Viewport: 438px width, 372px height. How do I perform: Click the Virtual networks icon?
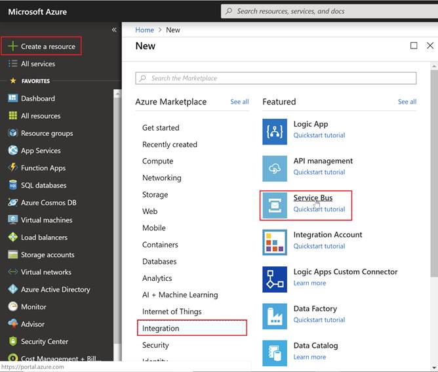click(x=12, y=272)
